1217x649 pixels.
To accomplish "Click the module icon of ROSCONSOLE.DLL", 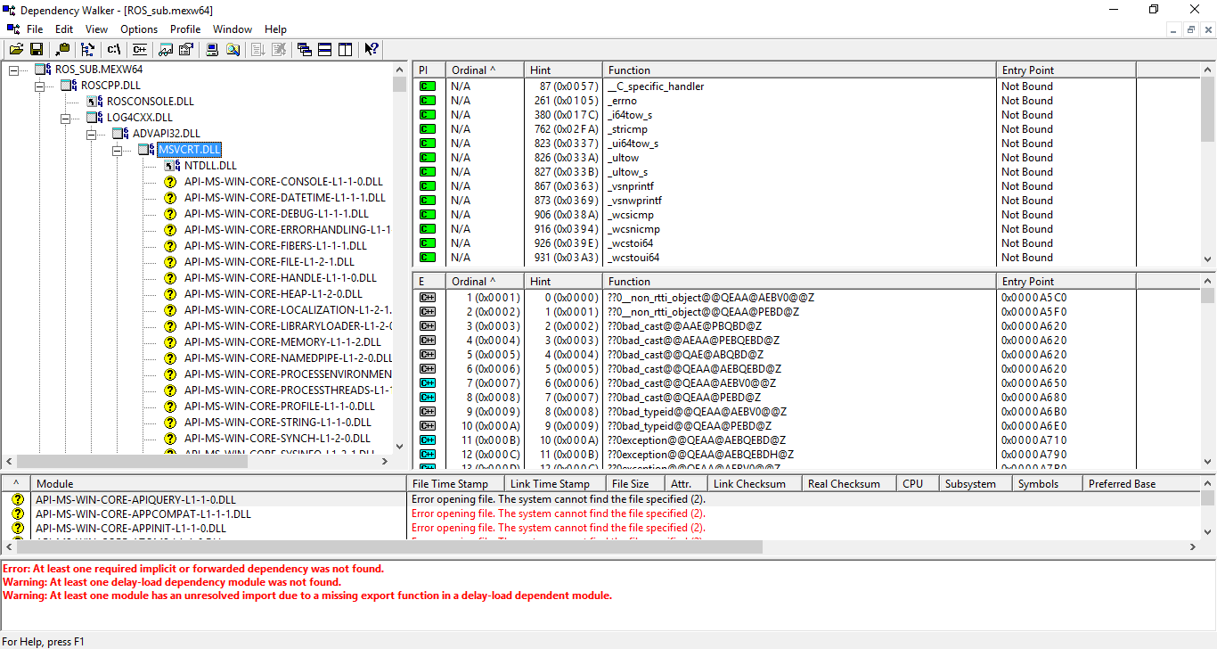I will pyautogui.click(x=94, y=101).
